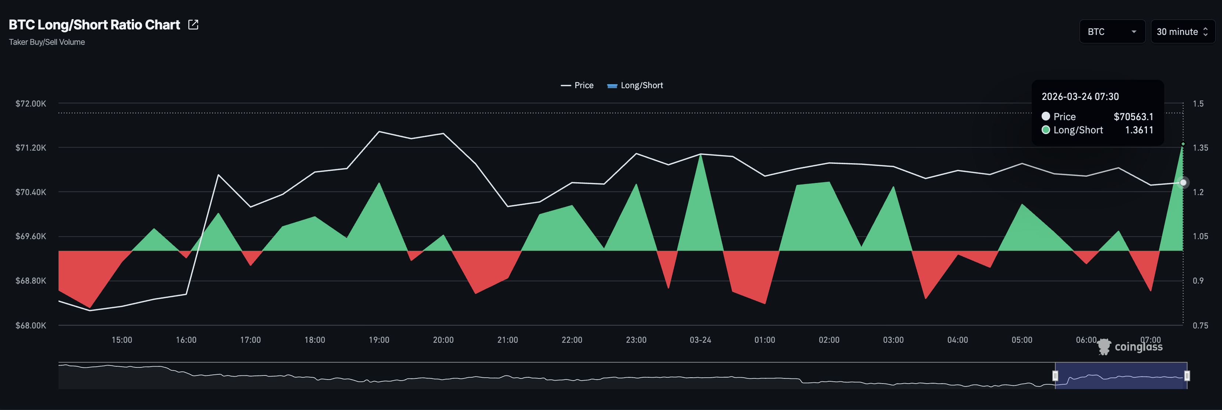Toggle the Price series in the legend
This screenshot has width=1222, height=410.
pyautogui.click(x=583, y=86)
